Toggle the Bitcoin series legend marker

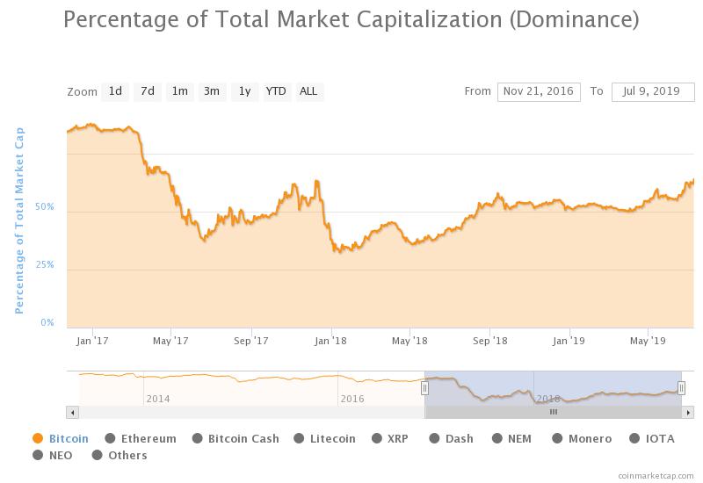pos(38,439)
